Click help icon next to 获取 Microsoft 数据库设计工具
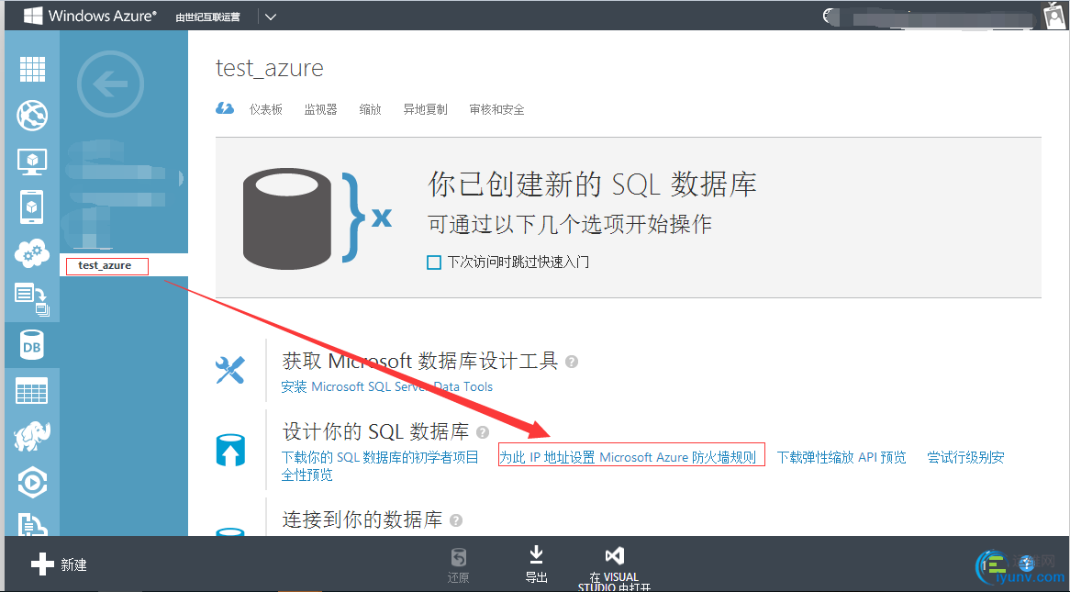This screenshot has width=1070, height=592. 572,362
